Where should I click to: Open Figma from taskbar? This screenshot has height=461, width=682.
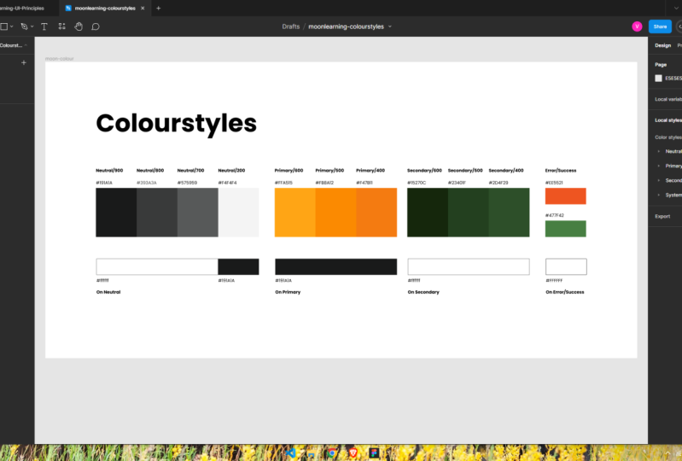point(374,453)
